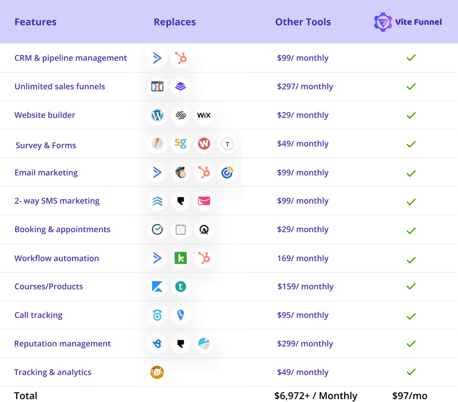This screenshot has width=458, height=402.
Task: Click the WordPress icon in Website builder row
Action: pyautogui.click(x=157, y=115)
